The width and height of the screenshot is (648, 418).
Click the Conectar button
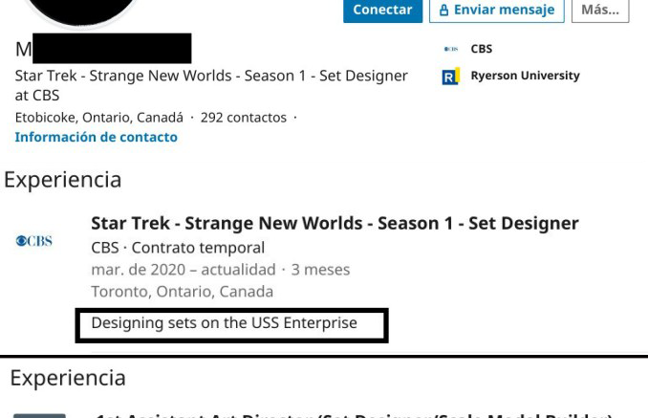point(382,10)
